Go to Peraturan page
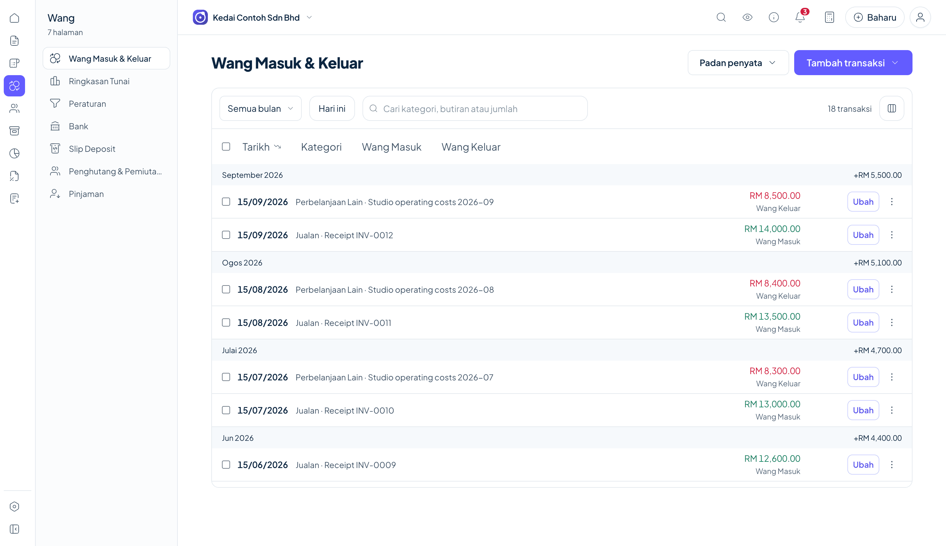Viewport: 946px width, 546px height. [106, 104]
